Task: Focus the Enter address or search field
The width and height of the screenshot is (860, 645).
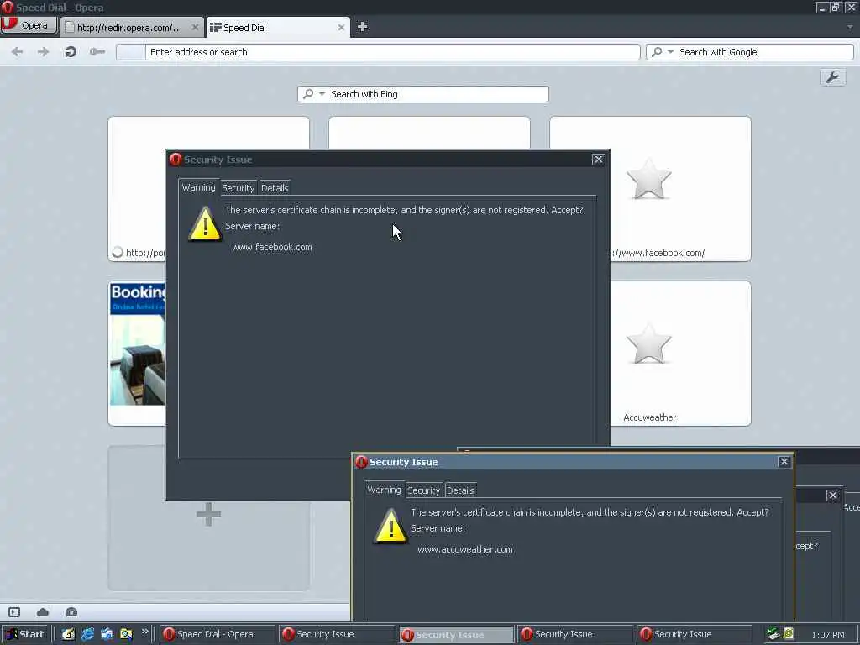Action: pos(378,52)
